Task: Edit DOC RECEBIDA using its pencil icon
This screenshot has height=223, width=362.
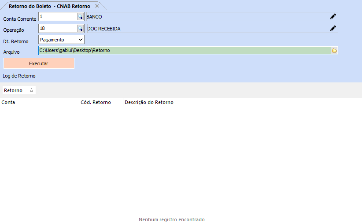Action: pyautogui.click(x=333, y=29)
